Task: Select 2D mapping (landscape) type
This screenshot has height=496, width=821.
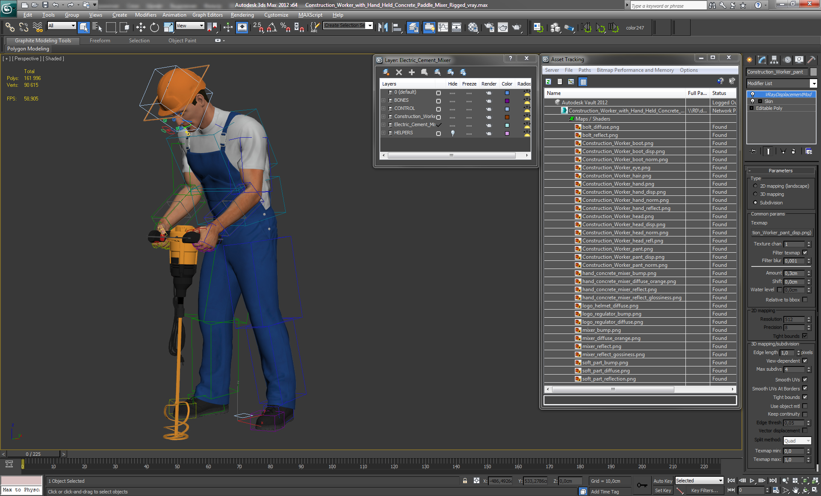Action: 755,186
